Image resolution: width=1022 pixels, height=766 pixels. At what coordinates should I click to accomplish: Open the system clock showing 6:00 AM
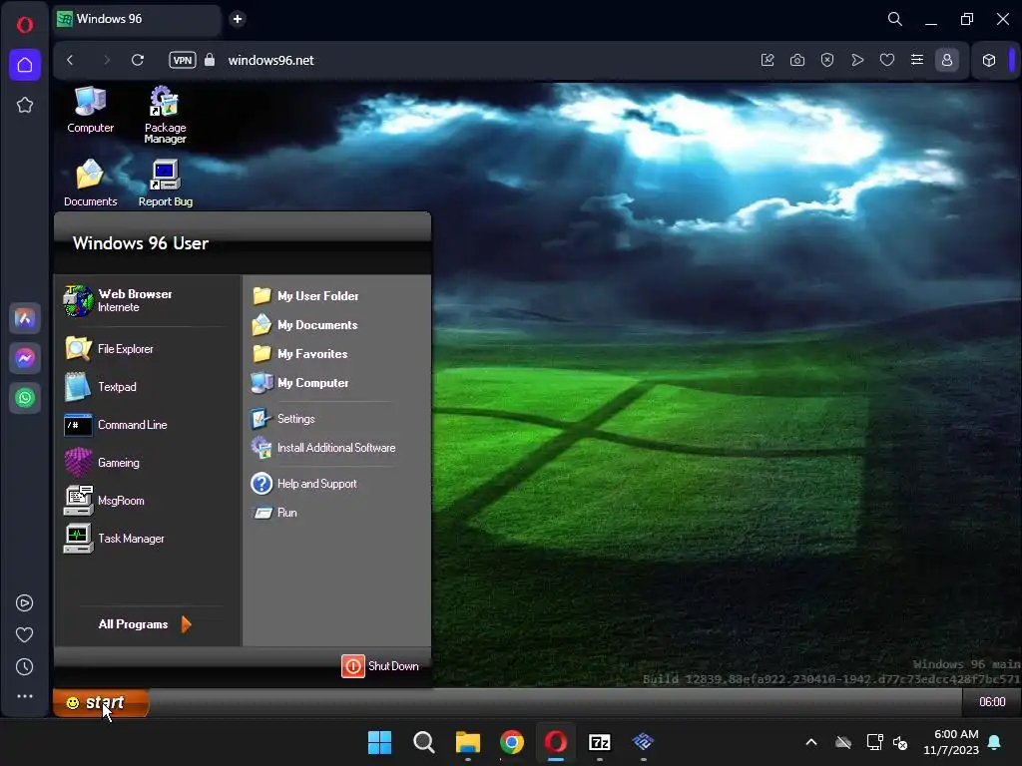[951, 742]
